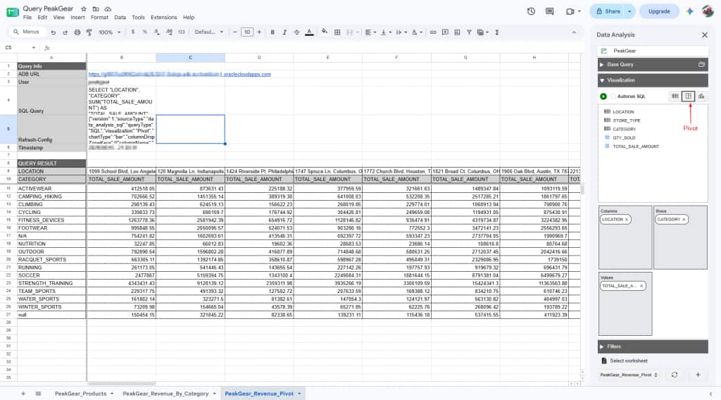Collapse the Visualization section

[x=602, y=80]
